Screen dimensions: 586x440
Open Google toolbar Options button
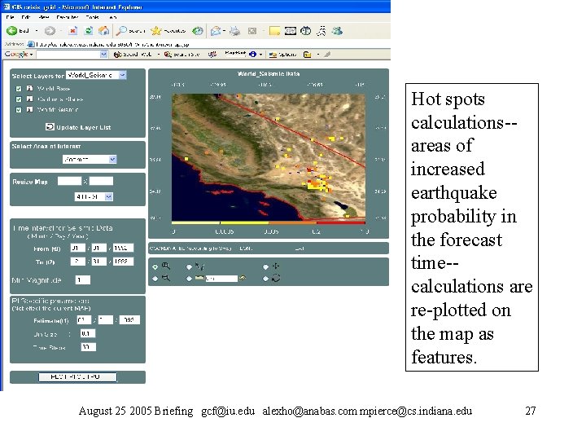click(x=283, y=55)
